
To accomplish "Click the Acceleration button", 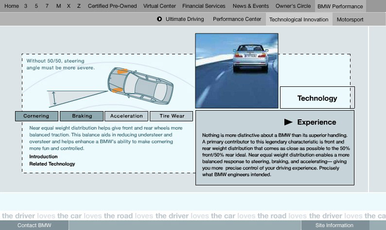I will tap(126, 116).
